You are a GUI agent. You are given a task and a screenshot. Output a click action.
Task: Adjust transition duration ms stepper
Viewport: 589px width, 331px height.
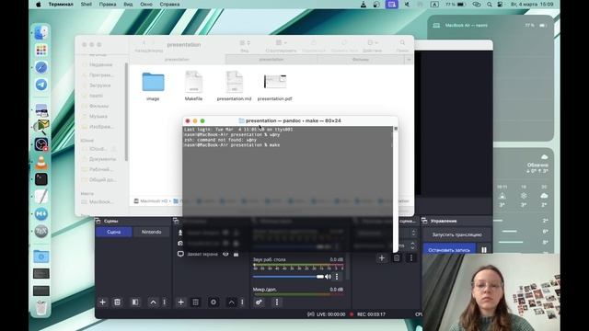coord(412,245)
